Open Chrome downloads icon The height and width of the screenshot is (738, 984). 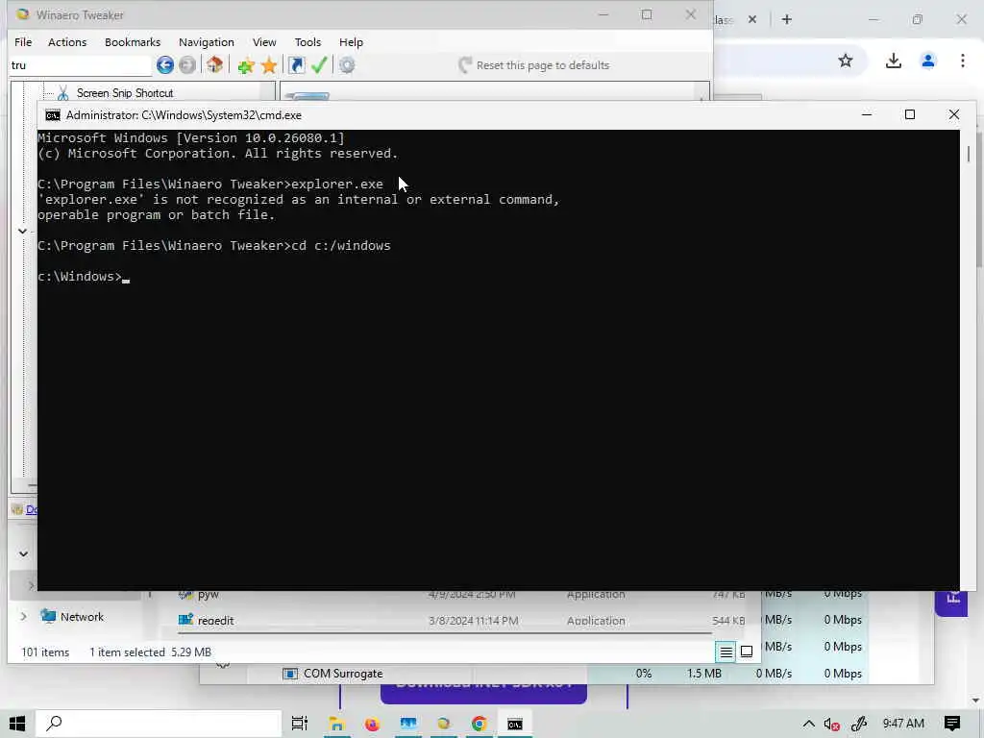pos(893,61)
